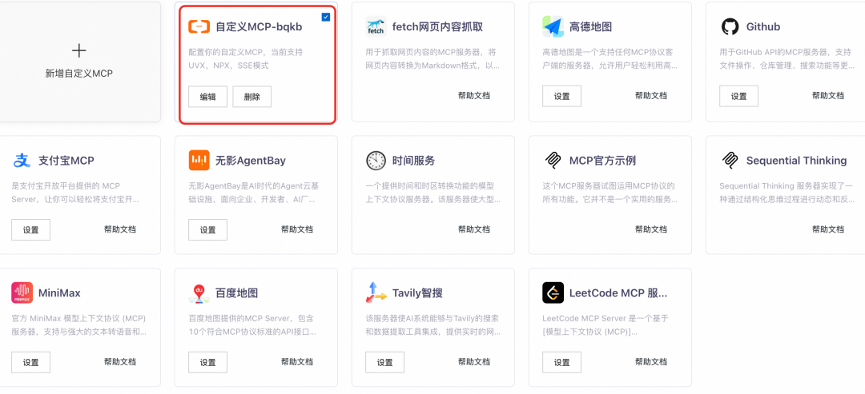Screen dimensions: 865x394
Task: Click the 支付宝MCP card title
Action: [x=66, y=161]
